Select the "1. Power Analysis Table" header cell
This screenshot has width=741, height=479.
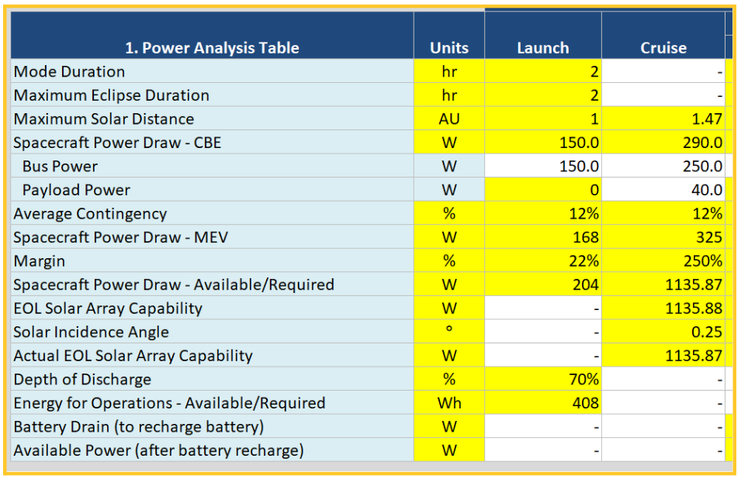[x=212, y=47]
